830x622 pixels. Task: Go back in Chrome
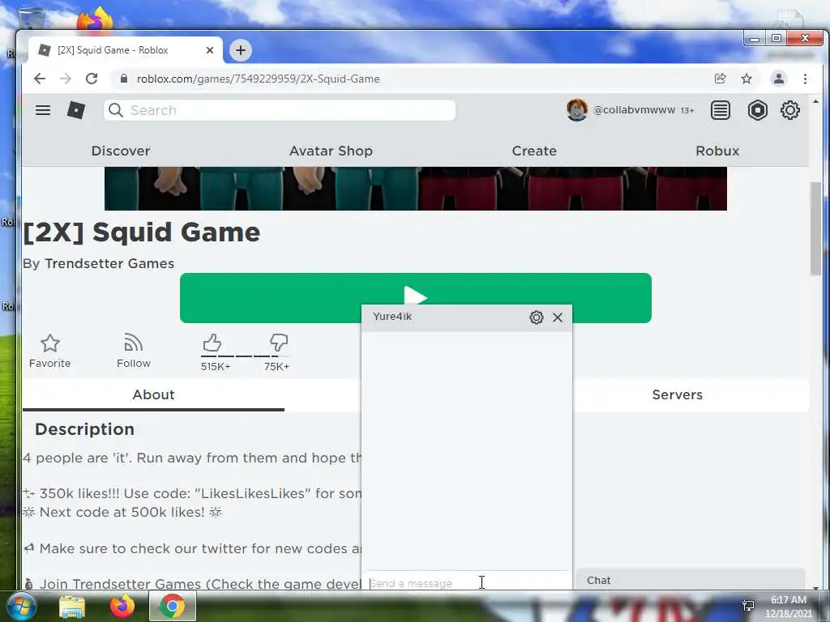(40, 79)
